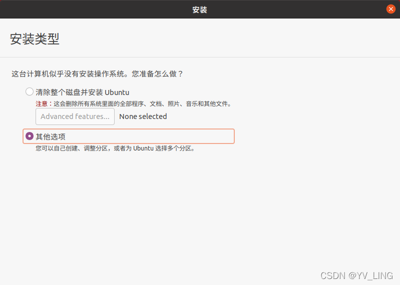This screenshot has height=285, width=400.
Task: Select the 其他选项 radio button
Action: pyautogui.click(x=30, y=136)
